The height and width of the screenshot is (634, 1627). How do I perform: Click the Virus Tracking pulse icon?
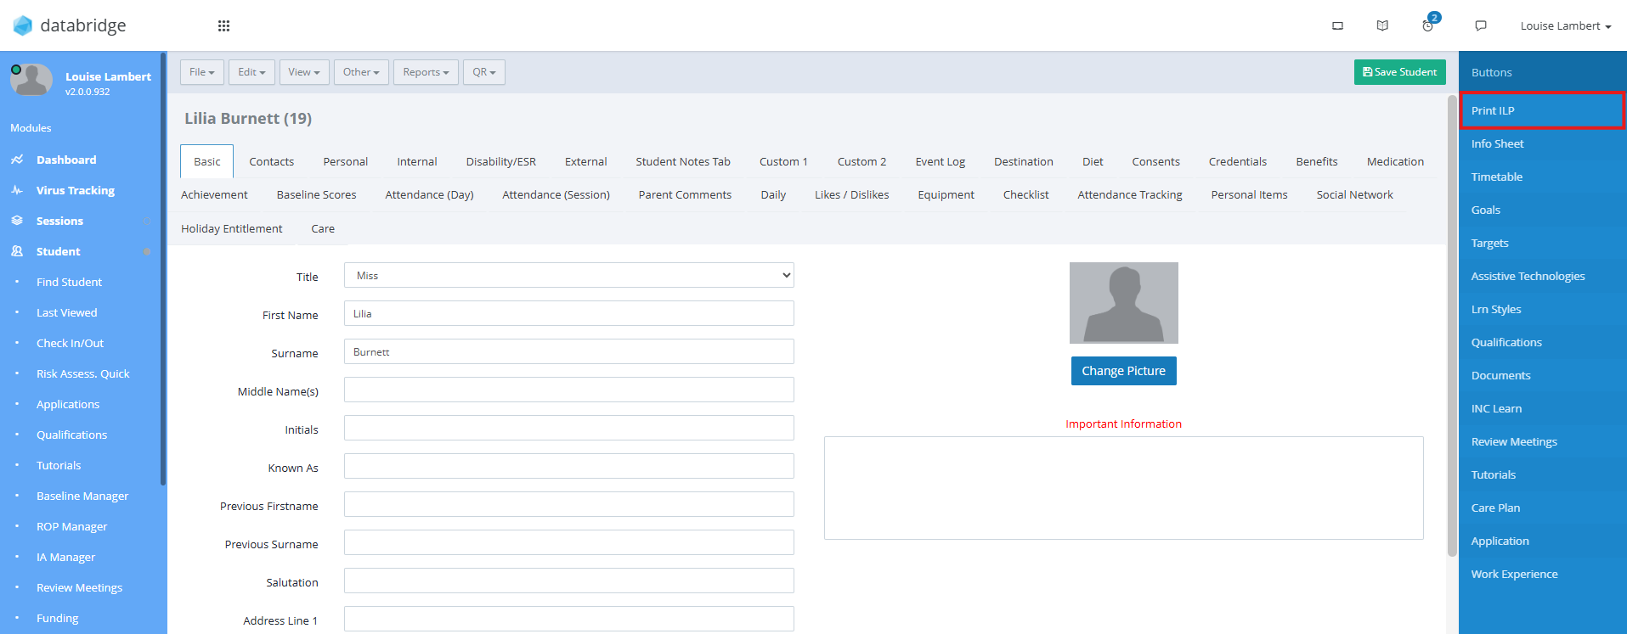pyautogui.click(x=17, y=190)
